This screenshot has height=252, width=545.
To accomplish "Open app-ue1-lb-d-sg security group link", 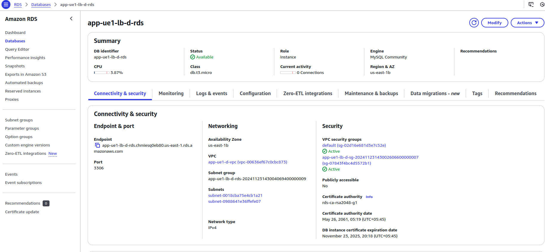I will pos(370,160).
